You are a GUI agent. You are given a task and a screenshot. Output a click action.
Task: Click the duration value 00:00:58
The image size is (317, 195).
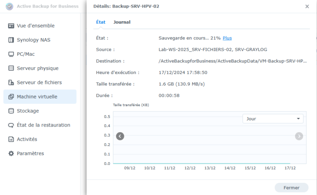pyautogui.click(x=169, y=95)
